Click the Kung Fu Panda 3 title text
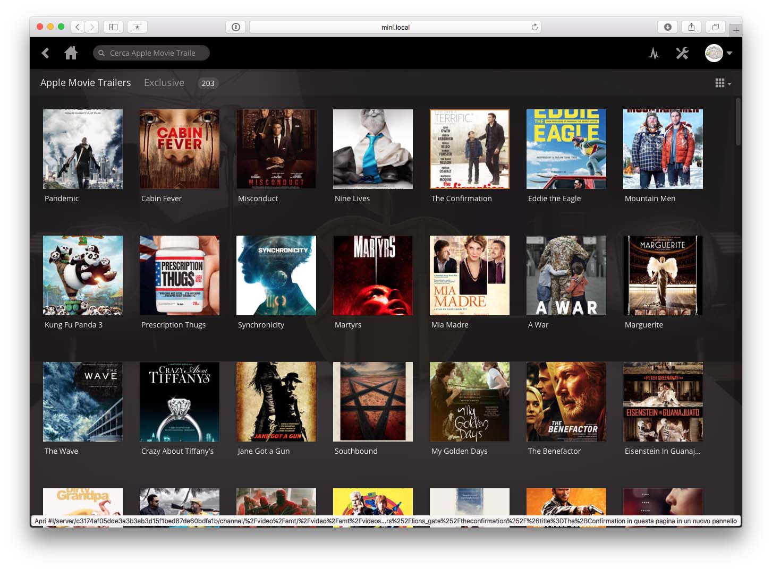 click(x=74, y=325)
